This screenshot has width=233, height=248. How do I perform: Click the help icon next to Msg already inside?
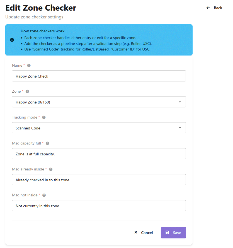50,169
